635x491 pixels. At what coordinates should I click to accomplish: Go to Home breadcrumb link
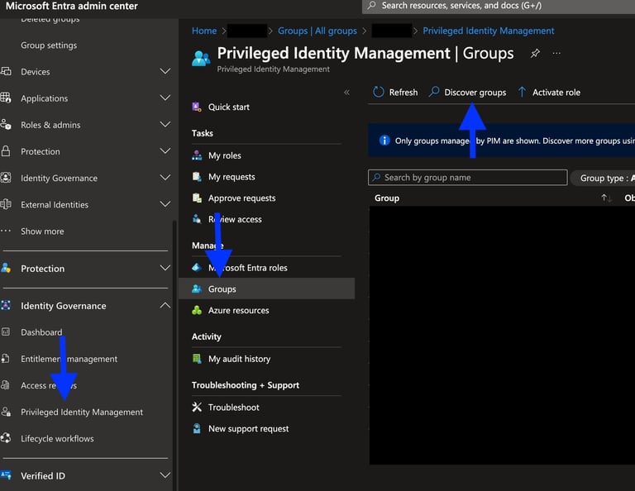pyautogui.click(x=204, y=31)
